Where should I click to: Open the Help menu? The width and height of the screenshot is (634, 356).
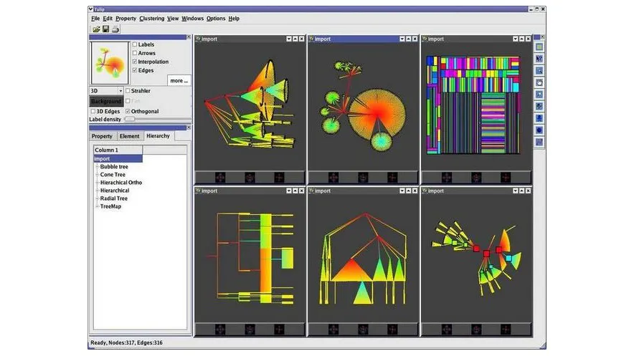coord(234,19)
